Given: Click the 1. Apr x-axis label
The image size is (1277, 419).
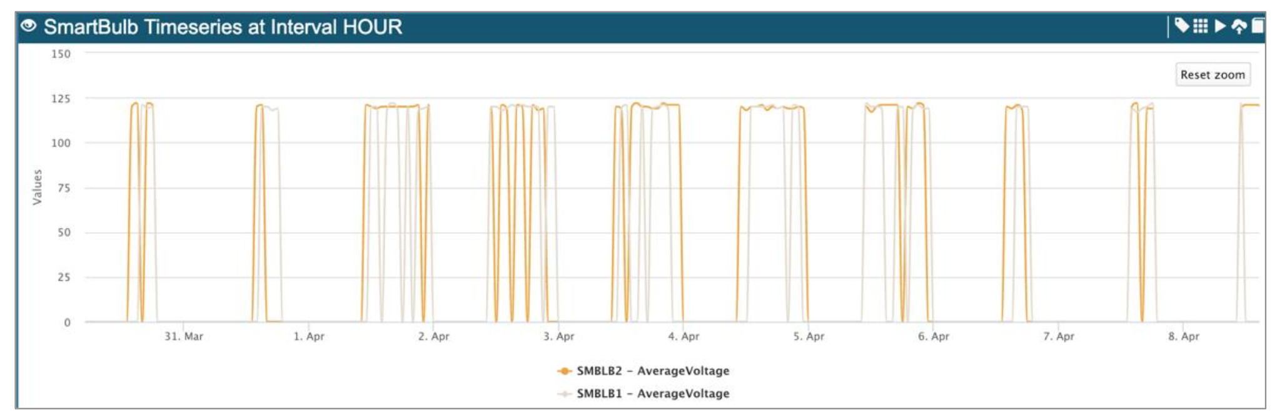Looking at the screenshot, I should coord(309,336).
